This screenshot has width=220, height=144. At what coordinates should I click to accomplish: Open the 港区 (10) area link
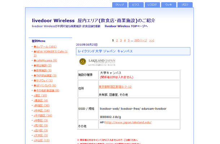click(x=40, y=95)
